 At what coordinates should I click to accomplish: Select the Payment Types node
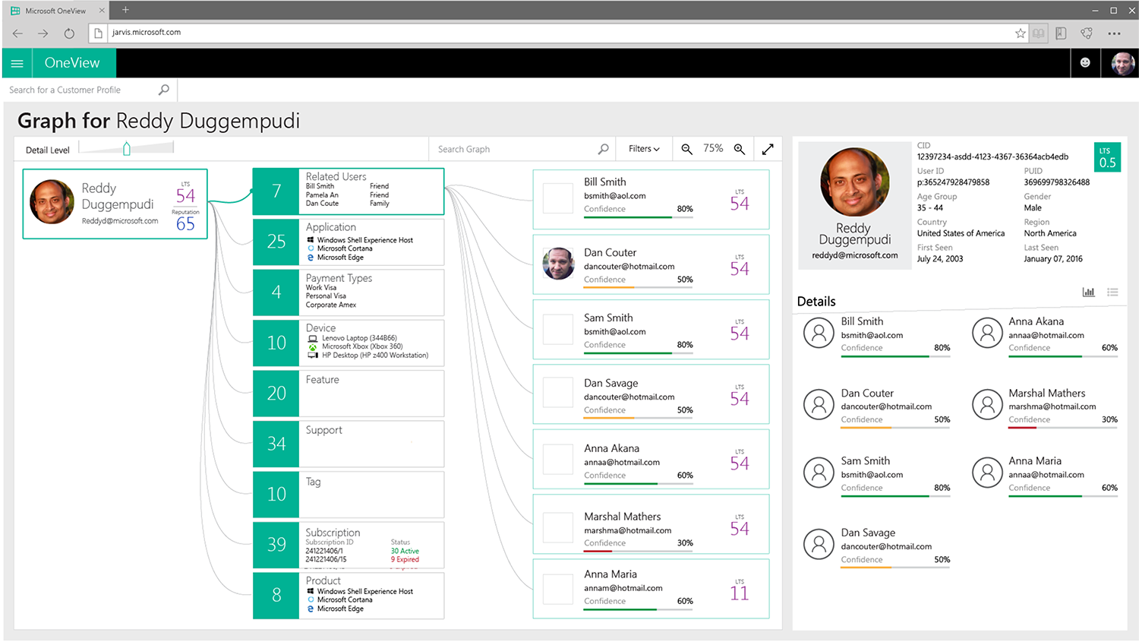[349, 293]
